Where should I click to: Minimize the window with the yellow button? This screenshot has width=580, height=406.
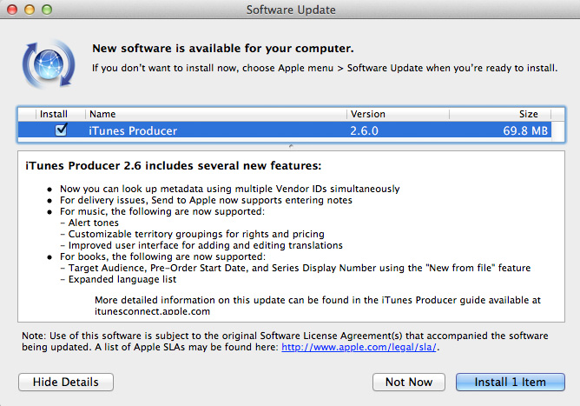click(30, 10)
